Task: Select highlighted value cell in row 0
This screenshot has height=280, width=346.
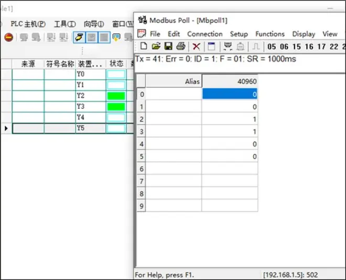Action: point(230,94)
